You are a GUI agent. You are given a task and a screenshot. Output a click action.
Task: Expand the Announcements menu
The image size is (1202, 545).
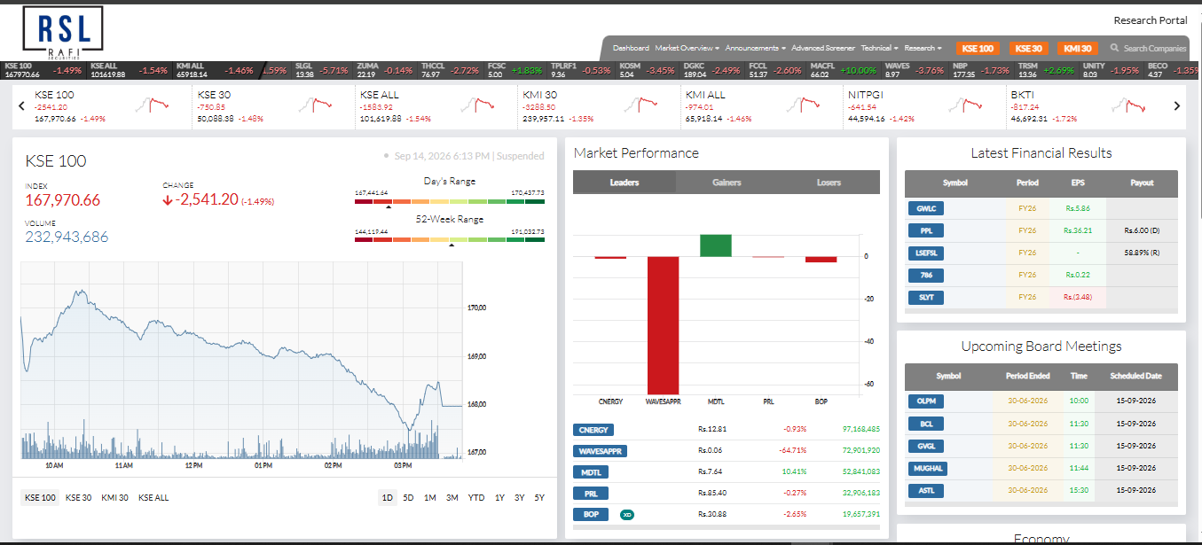click(755, 48)
